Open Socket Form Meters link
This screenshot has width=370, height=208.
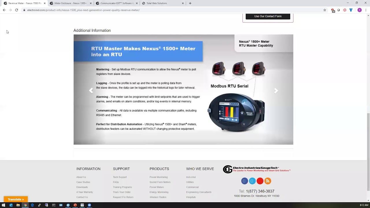pos(160,182)
